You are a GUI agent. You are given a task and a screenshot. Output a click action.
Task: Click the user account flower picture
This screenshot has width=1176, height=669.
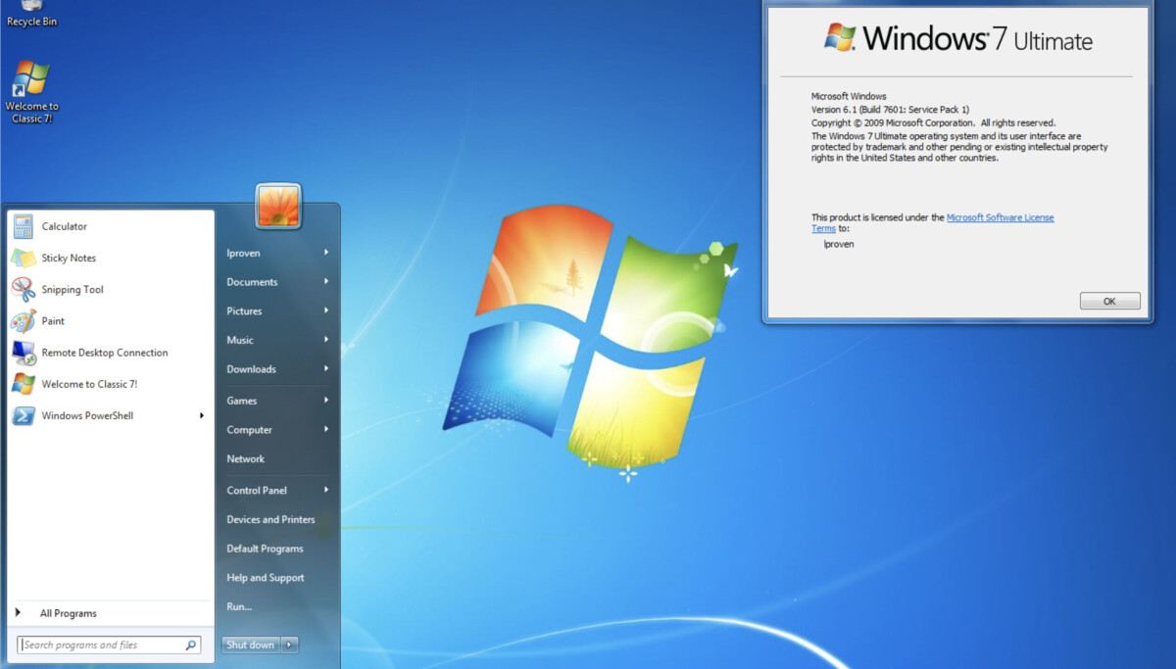pos(278,206)
